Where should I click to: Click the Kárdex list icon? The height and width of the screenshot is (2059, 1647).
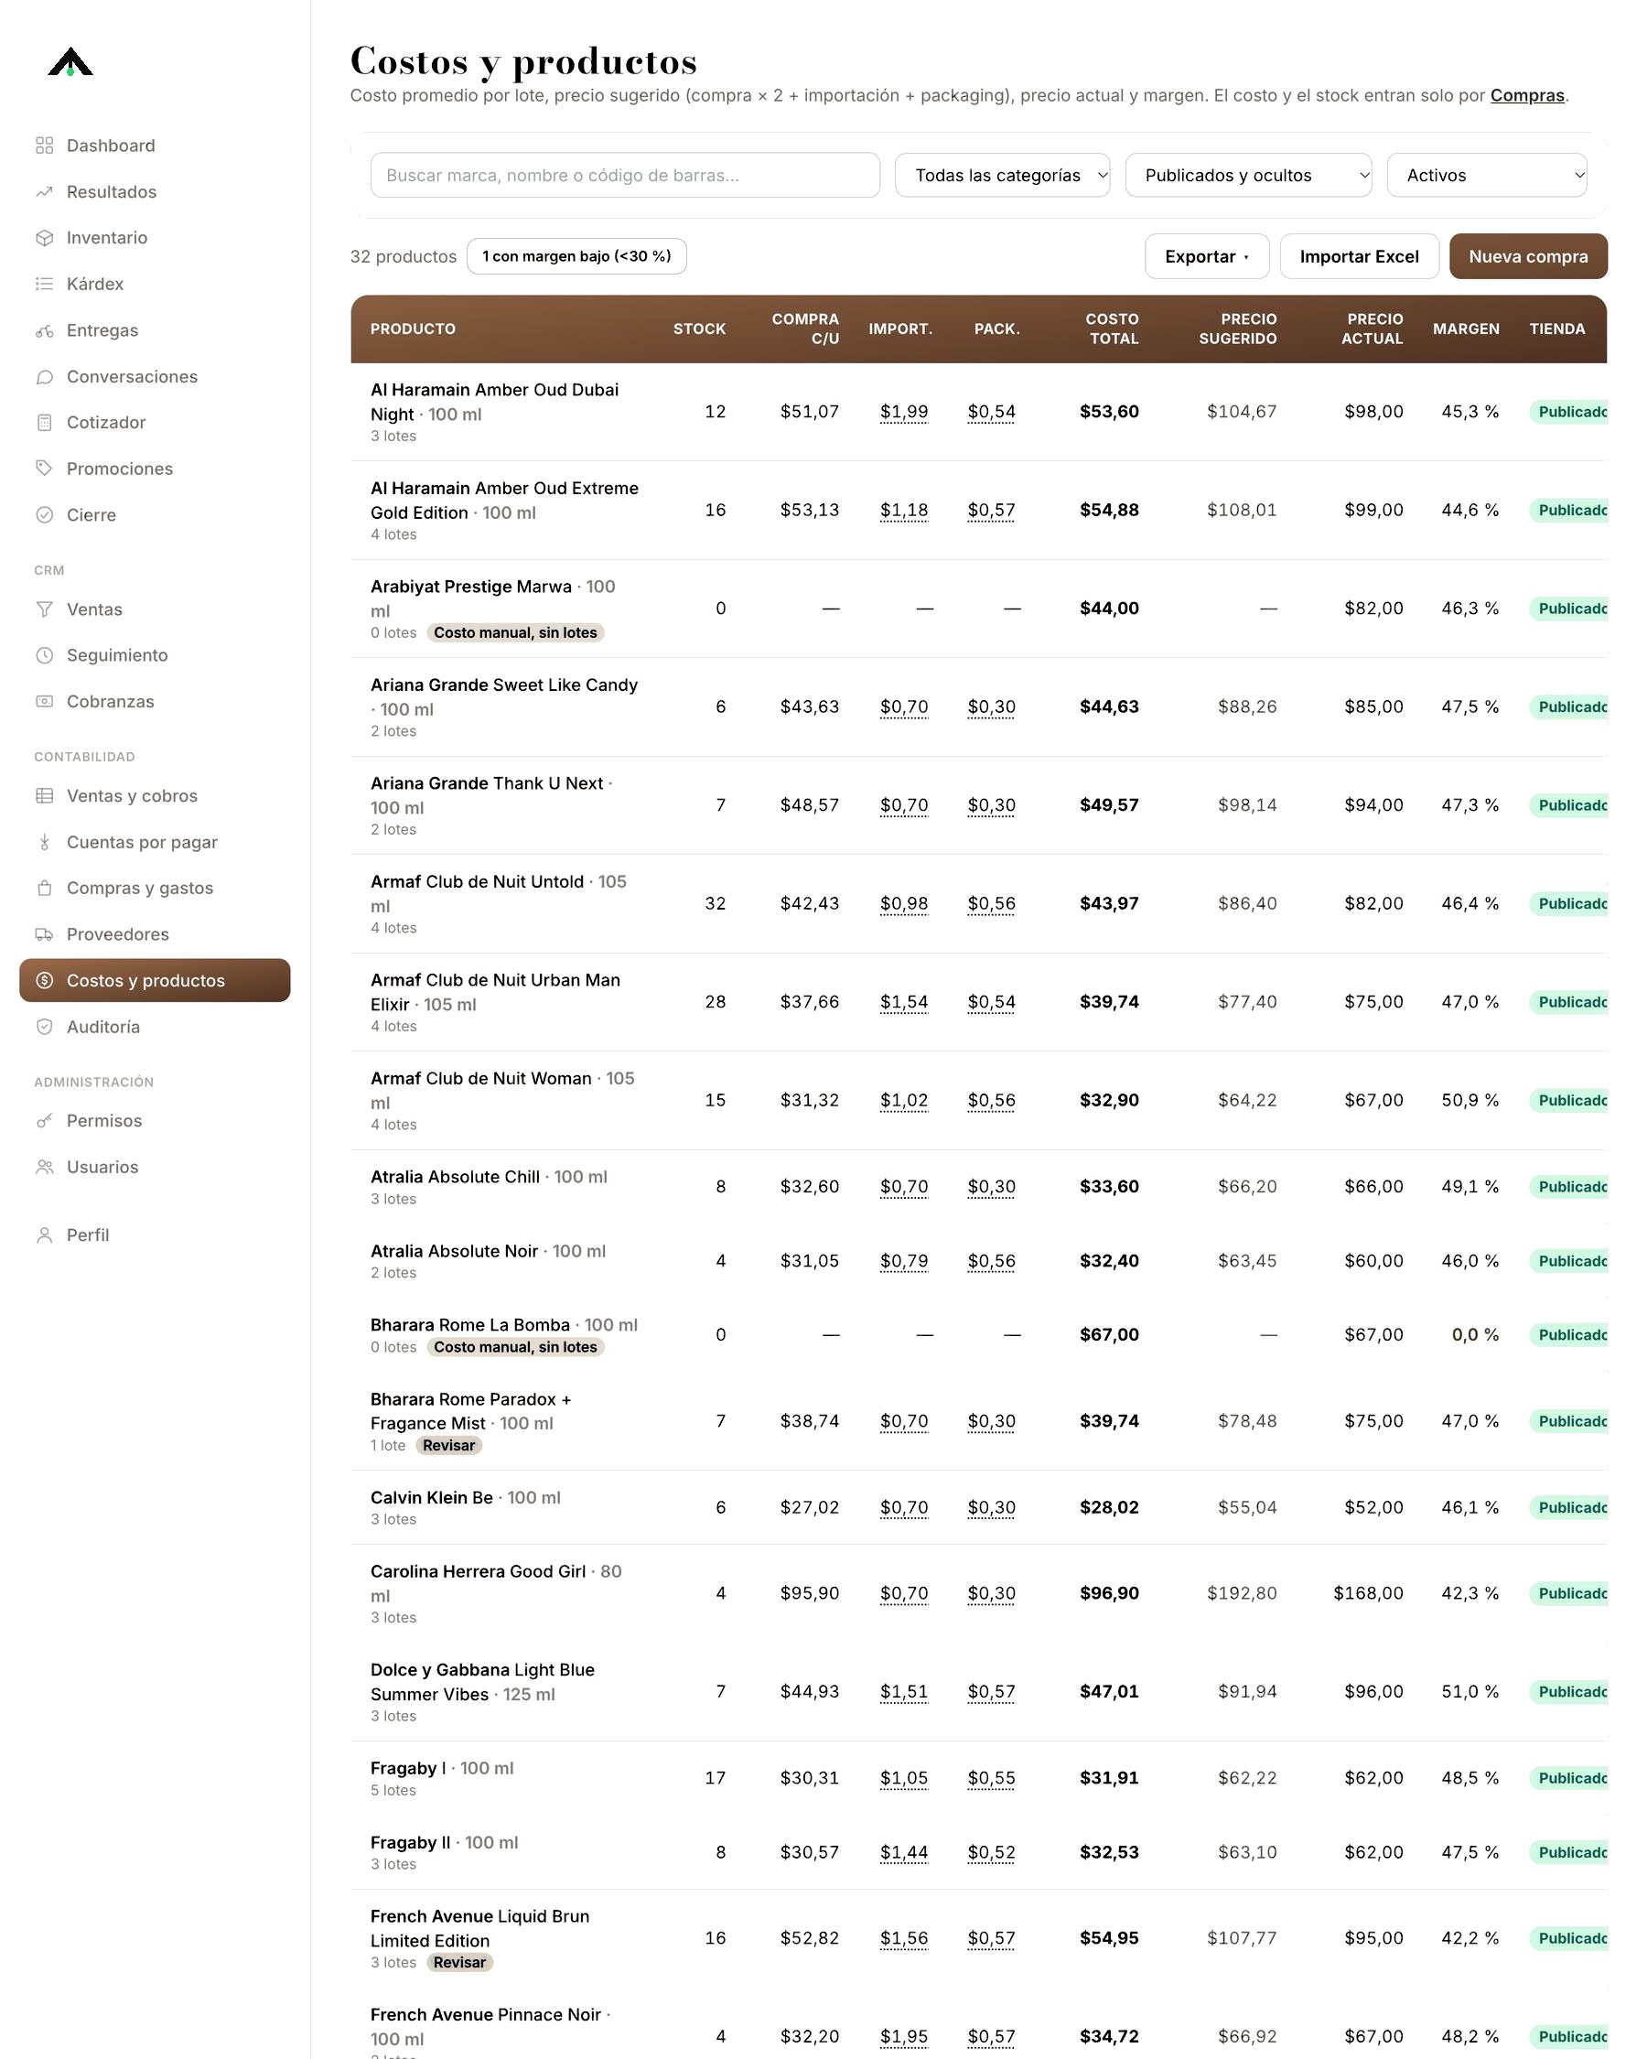pos(44,284)
